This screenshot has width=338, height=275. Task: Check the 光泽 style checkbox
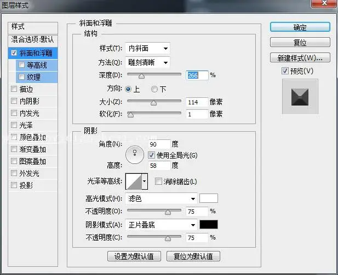coord(14,125)
